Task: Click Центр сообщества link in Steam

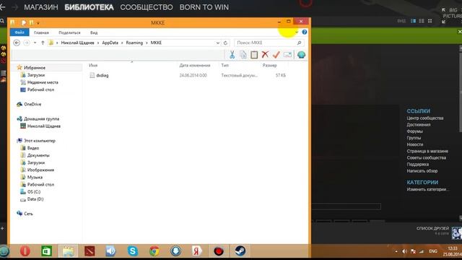Action: click(x=425, y=118)
